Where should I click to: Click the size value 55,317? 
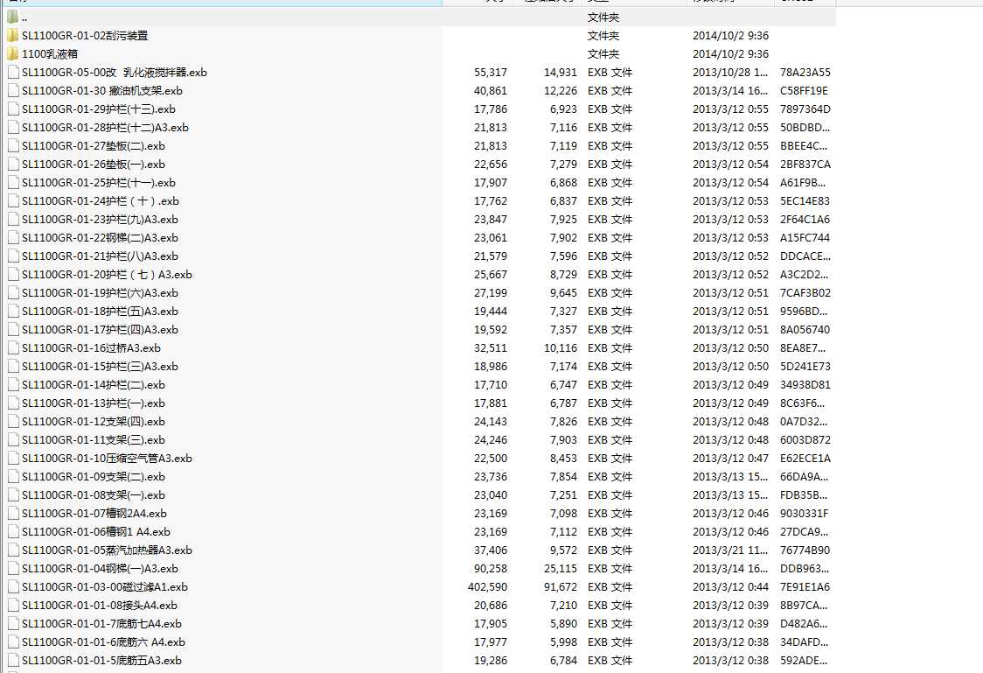pyautogui.click(x=491, y=72)
